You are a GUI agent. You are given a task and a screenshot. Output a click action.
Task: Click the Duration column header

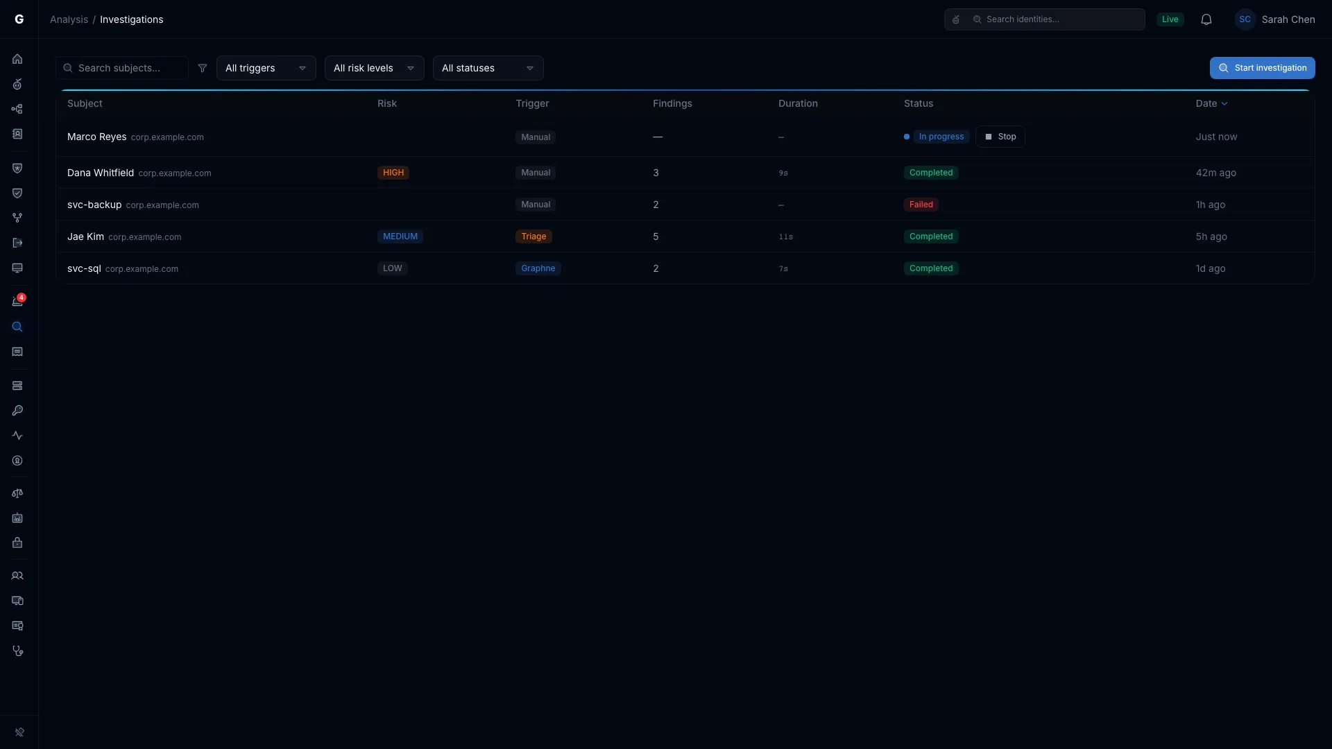798,103
